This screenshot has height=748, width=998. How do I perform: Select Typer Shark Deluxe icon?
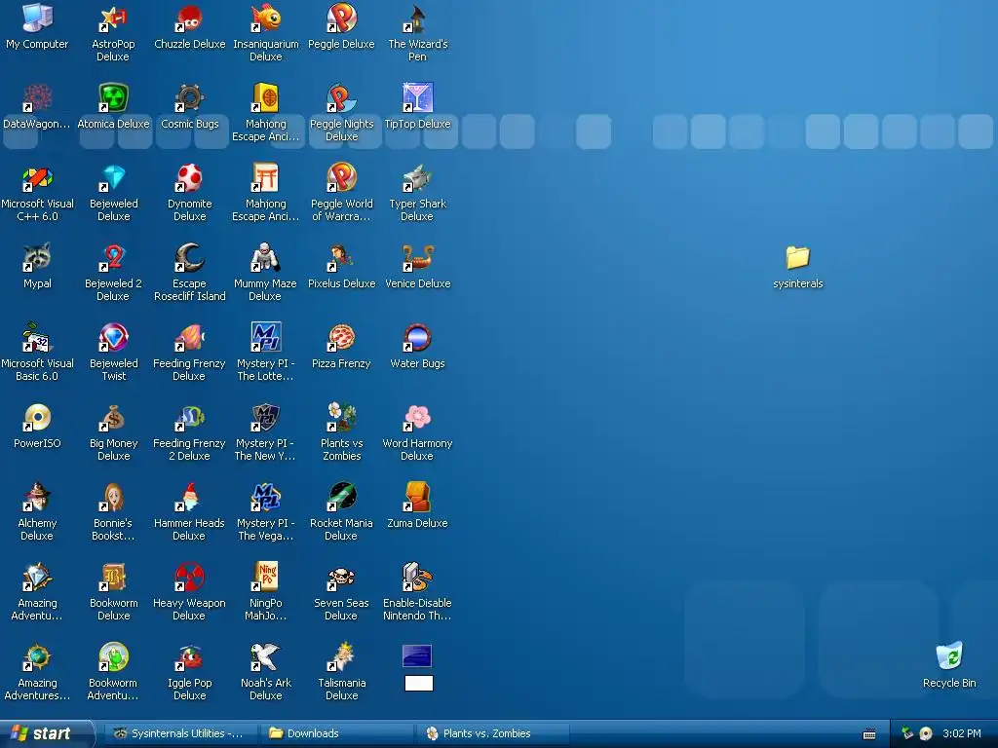pyautogui.click(x=417, y=179)
